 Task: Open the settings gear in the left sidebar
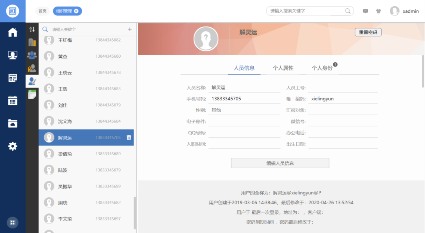pos(13,146)
